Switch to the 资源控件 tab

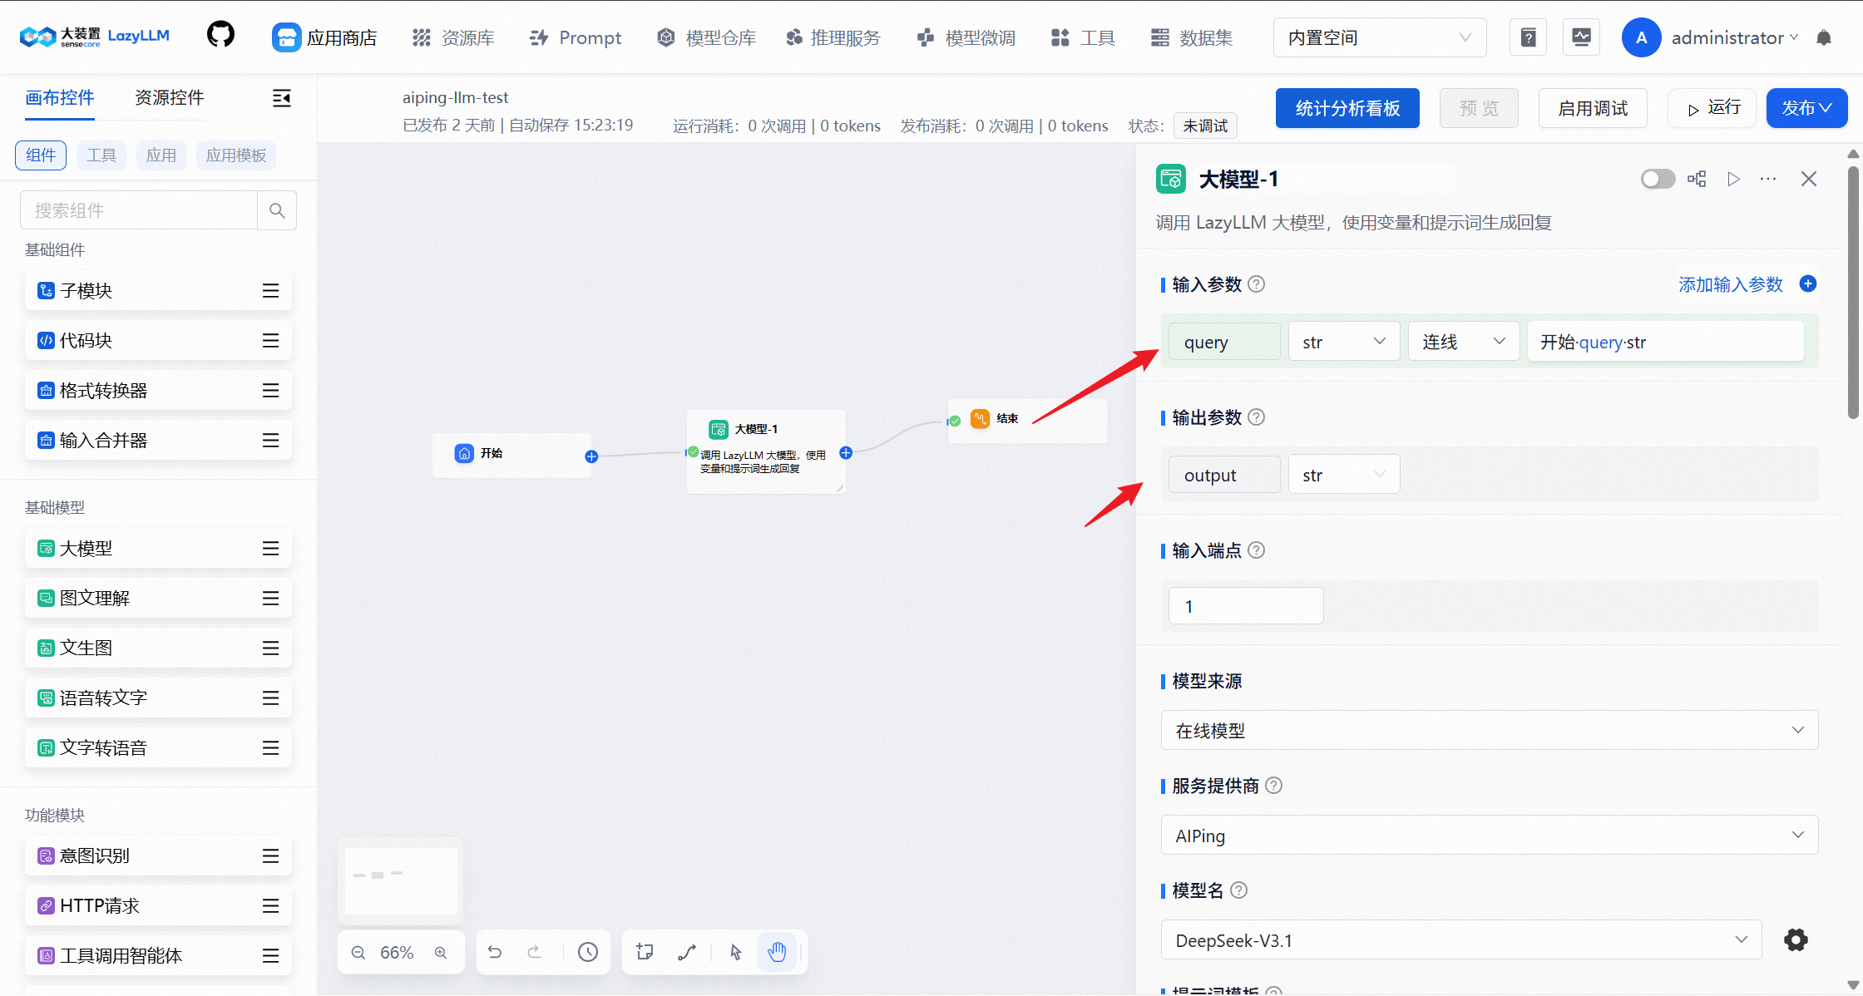click(168, 97)
